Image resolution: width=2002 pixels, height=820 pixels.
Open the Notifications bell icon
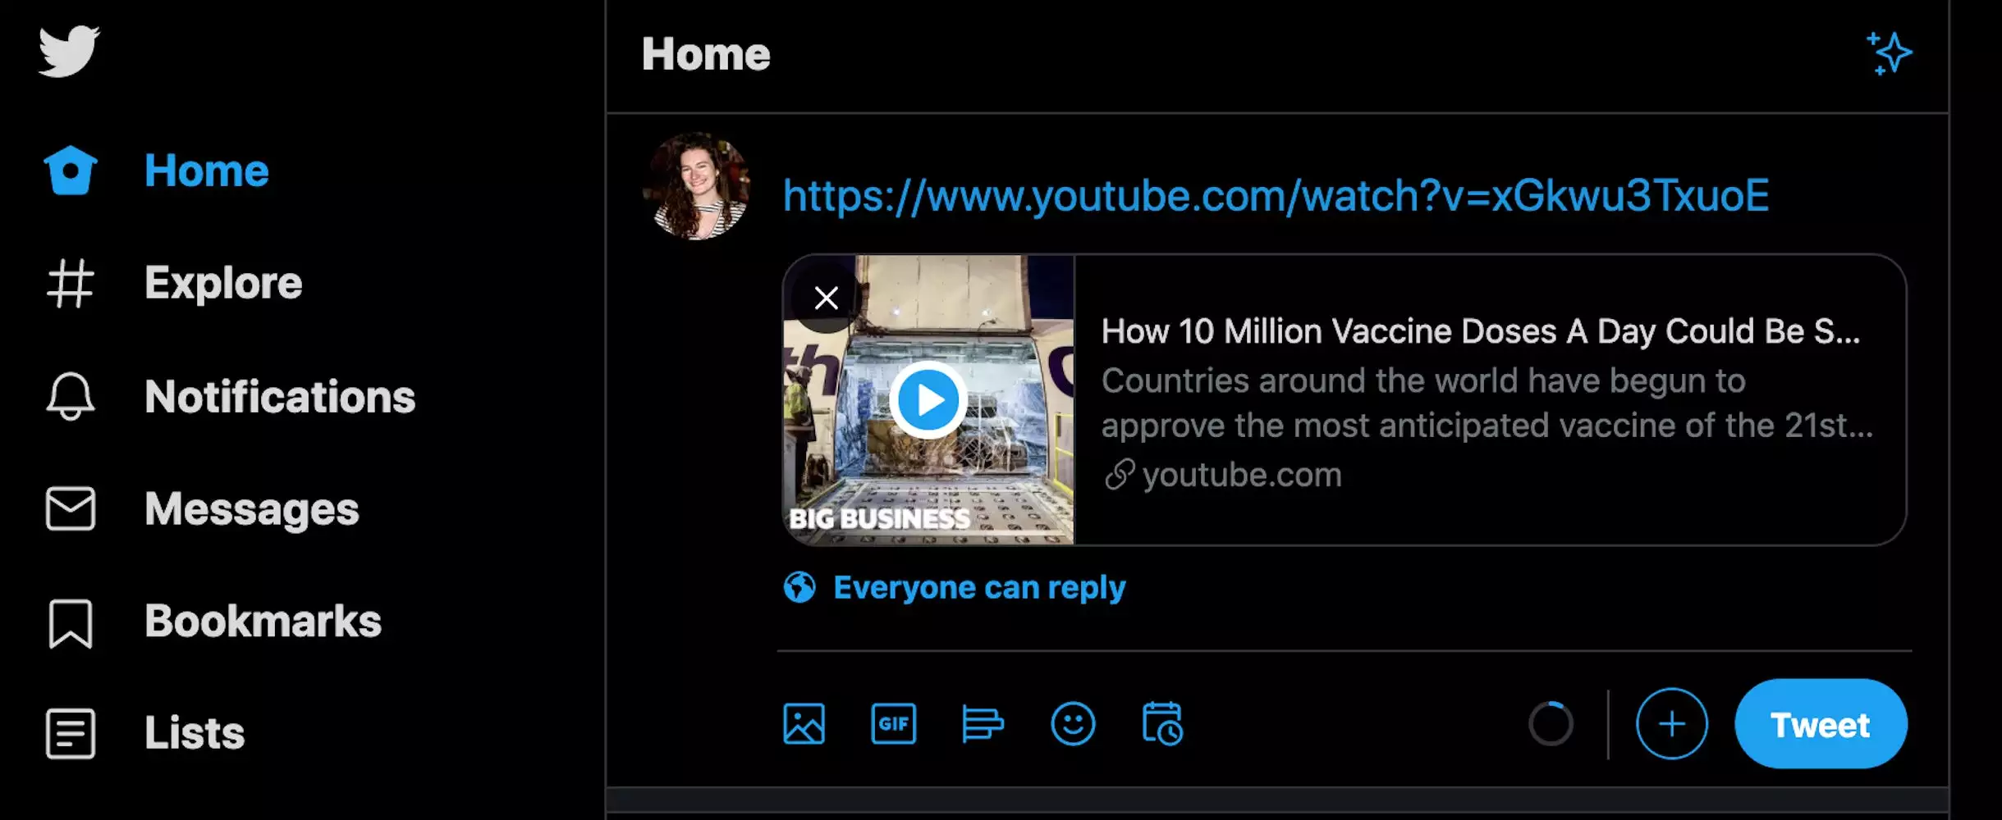tap(71, 397)
